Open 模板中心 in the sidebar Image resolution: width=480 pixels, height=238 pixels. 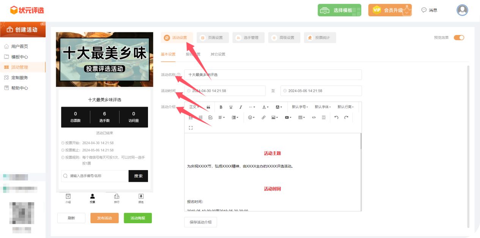pyautogui.click(x=19, y=57)
